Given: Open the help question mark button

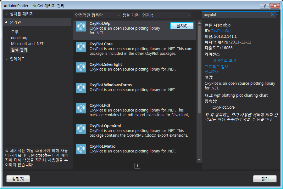Looking at the screenshot, I should point(264,6).
